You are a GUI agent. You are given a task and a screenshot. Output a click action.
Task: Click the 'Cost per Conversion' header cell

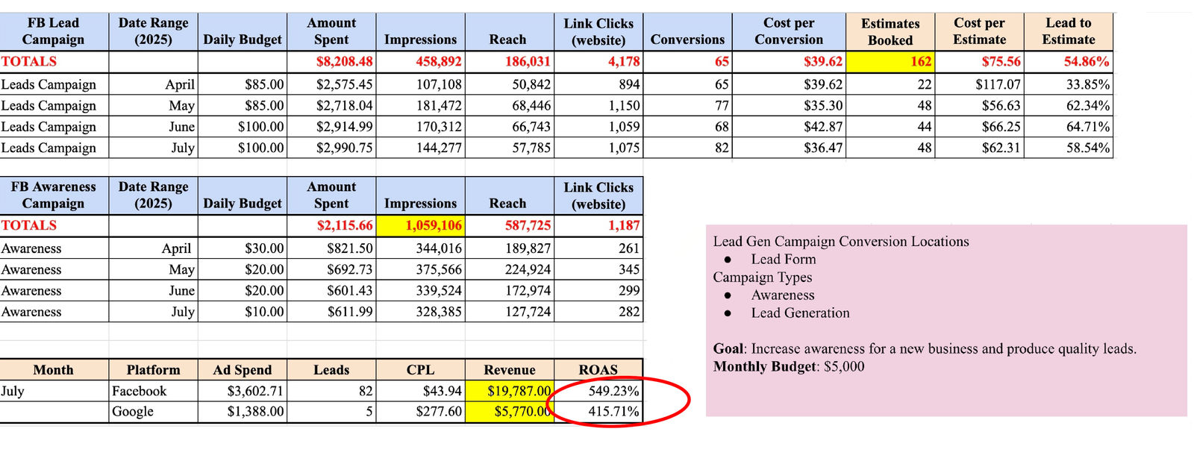[x=789, y=31]
